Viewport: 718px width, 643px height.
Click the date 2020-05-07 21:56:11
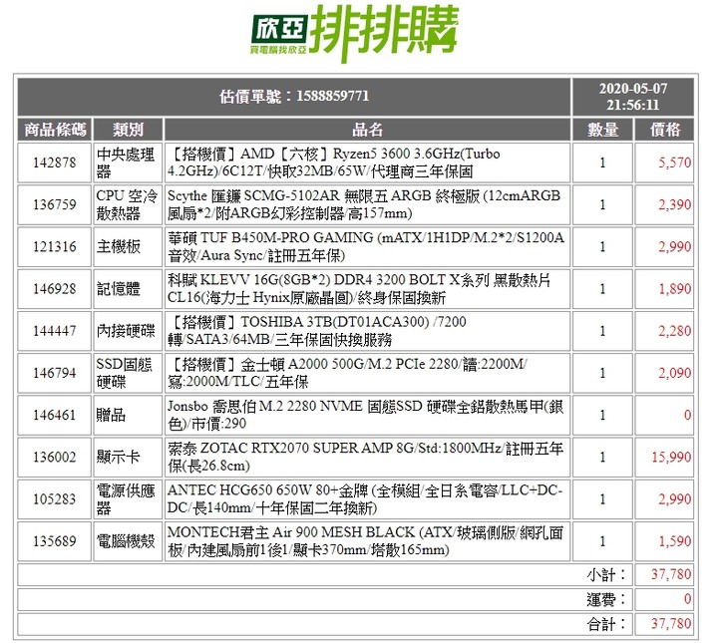(633, 97)
